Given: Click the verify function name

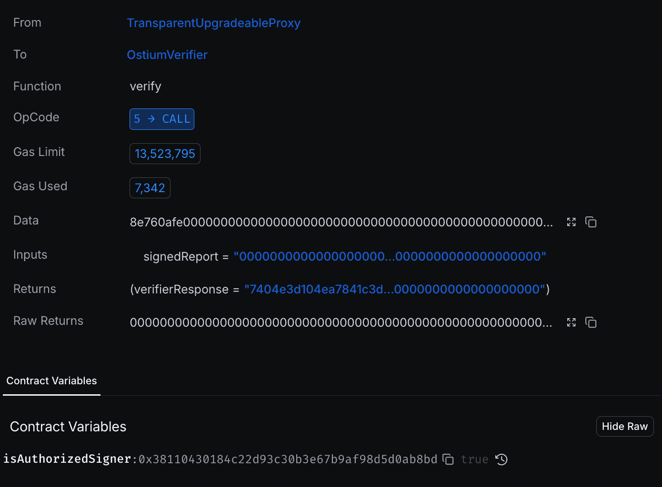Looking at the screenshot, I should point(146,86).
